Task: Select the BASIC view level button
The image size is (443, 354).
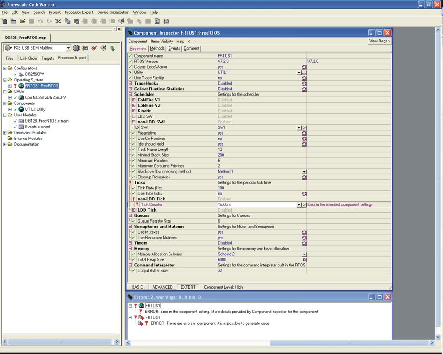Action: (137, 287)
